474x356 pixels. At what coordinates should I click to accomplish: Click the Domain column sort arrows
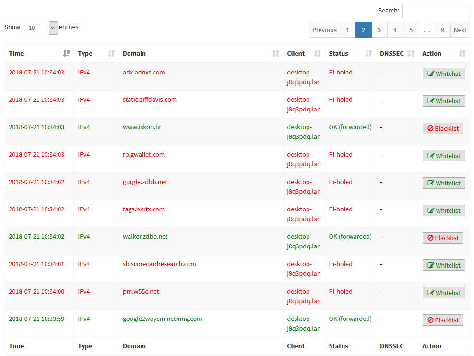point(275,53)
